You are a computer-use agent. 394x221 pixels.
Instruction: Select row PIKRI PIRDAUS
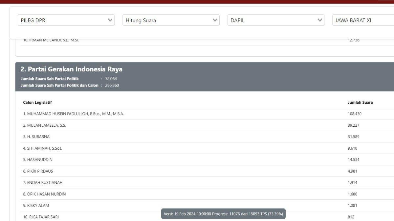pos(207,171)
